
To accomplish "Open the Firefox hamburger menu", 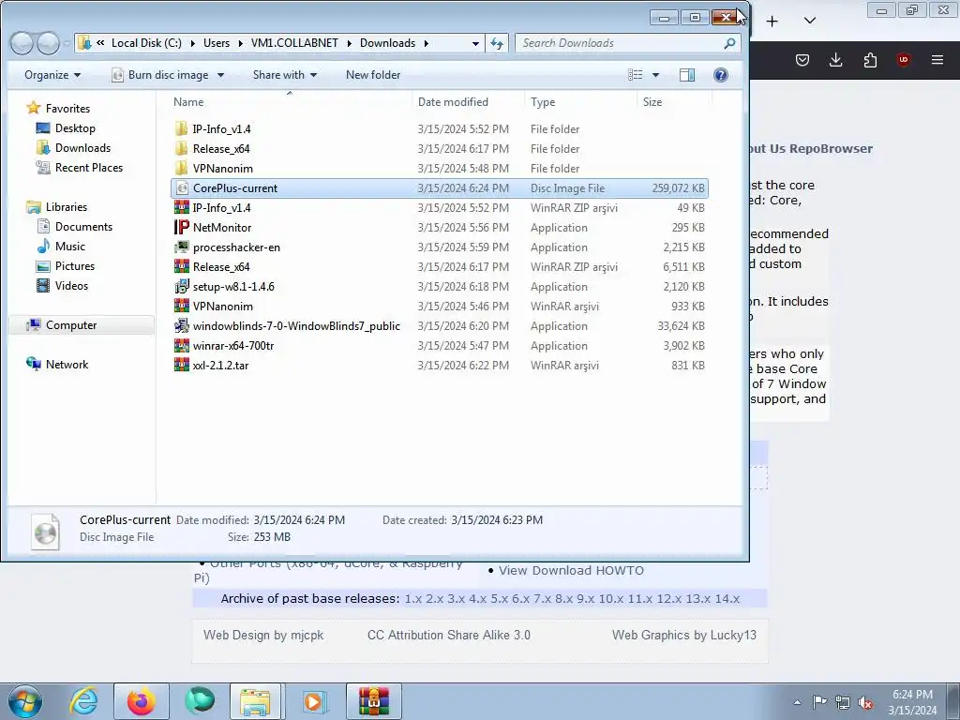I will (937, 59).
